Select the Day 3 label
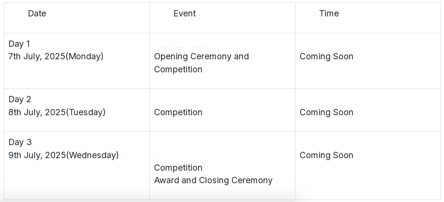 coord(20,142)
